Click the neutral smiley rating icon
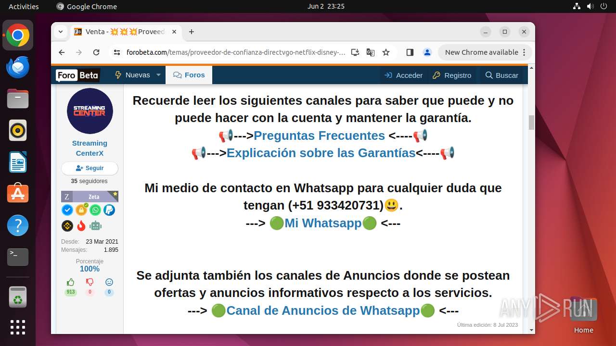This screenshot has height=346, width=616. tap(109, 282)
